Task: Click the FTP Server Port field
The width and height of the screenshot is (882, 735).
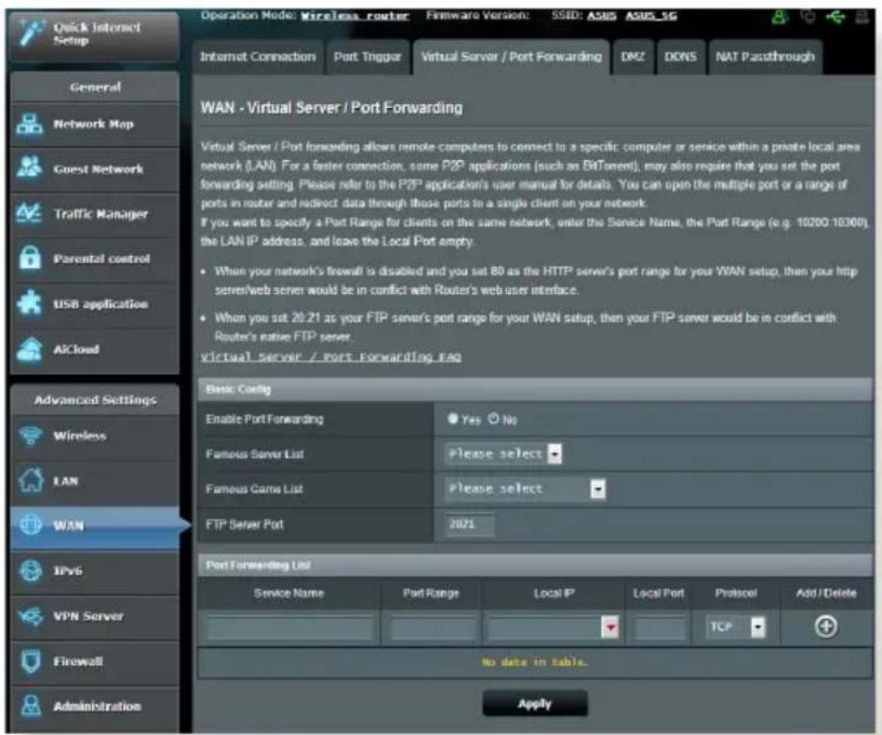Action: (470, 524)
